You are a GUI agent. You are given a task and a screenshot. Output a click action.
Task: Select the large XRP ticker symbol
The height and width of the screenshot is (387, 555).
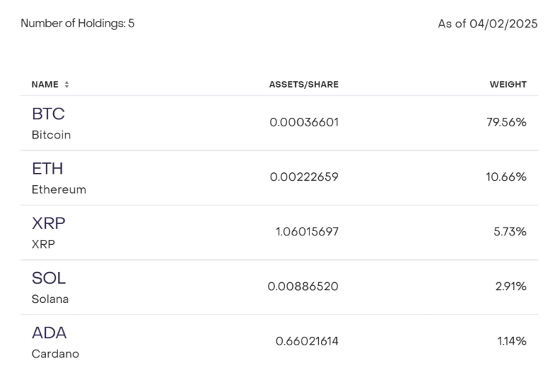click(x=48, y=223)
